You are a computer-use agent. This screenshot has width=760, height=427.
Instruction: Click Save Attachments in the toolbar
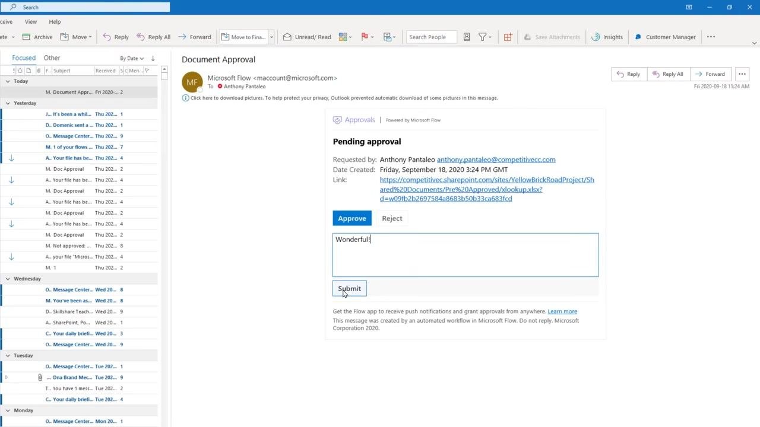point(552,37)
